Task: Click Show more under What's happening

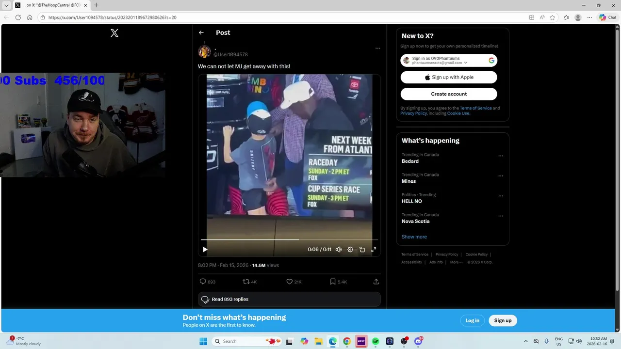Action: (414, 237)
